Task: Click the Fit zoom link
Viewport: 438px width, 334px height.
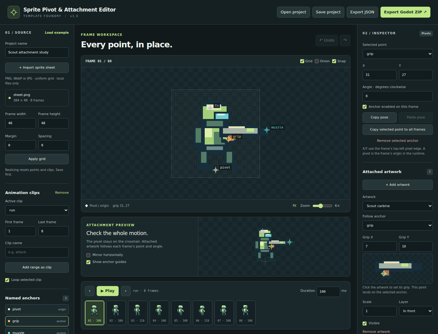Action: [x=294, y=206]
